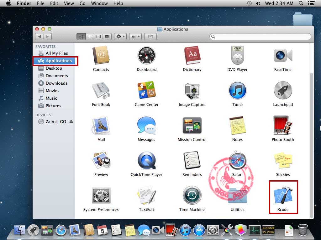
Task: Open Downloads in the sidebar
Action: point(54,83)
